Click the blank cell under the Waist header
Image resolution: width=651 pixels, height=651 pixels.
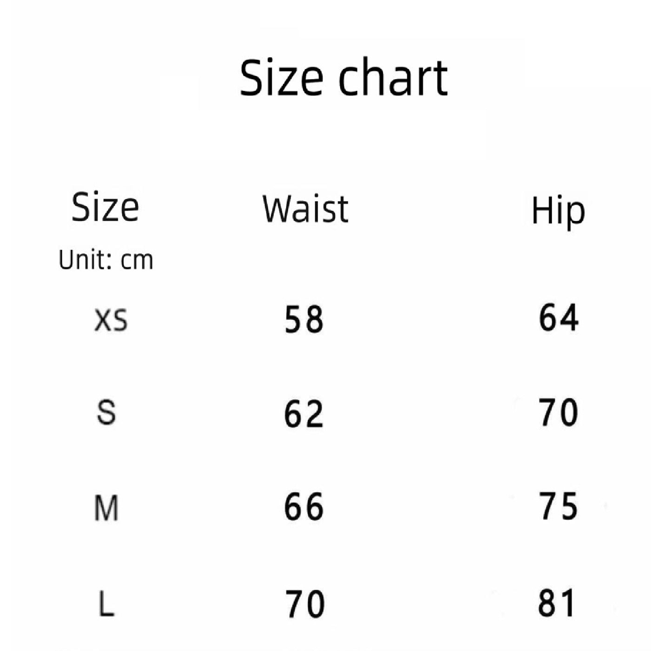pos(306,260)
